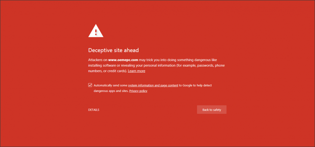Select the Deceptive site ahead heading
The height and width of the screenshot is (147, 315).
pos(113,50)
